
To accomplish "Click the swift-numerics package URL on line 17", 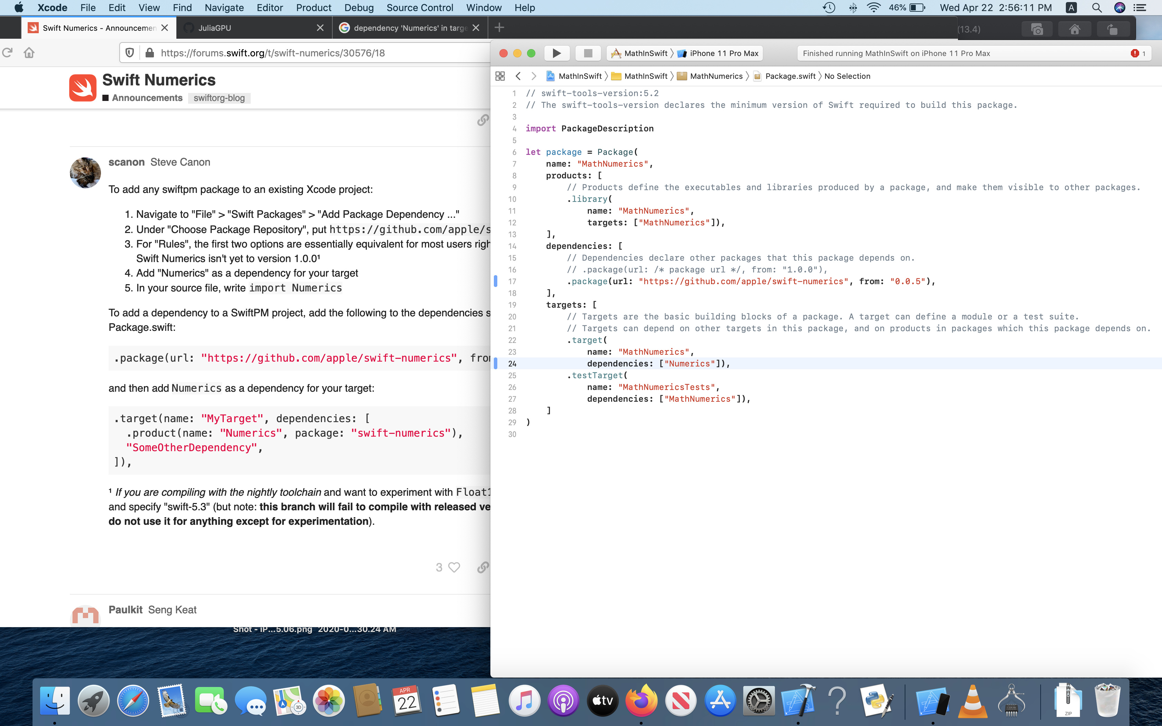I will (x=743, y=282).
